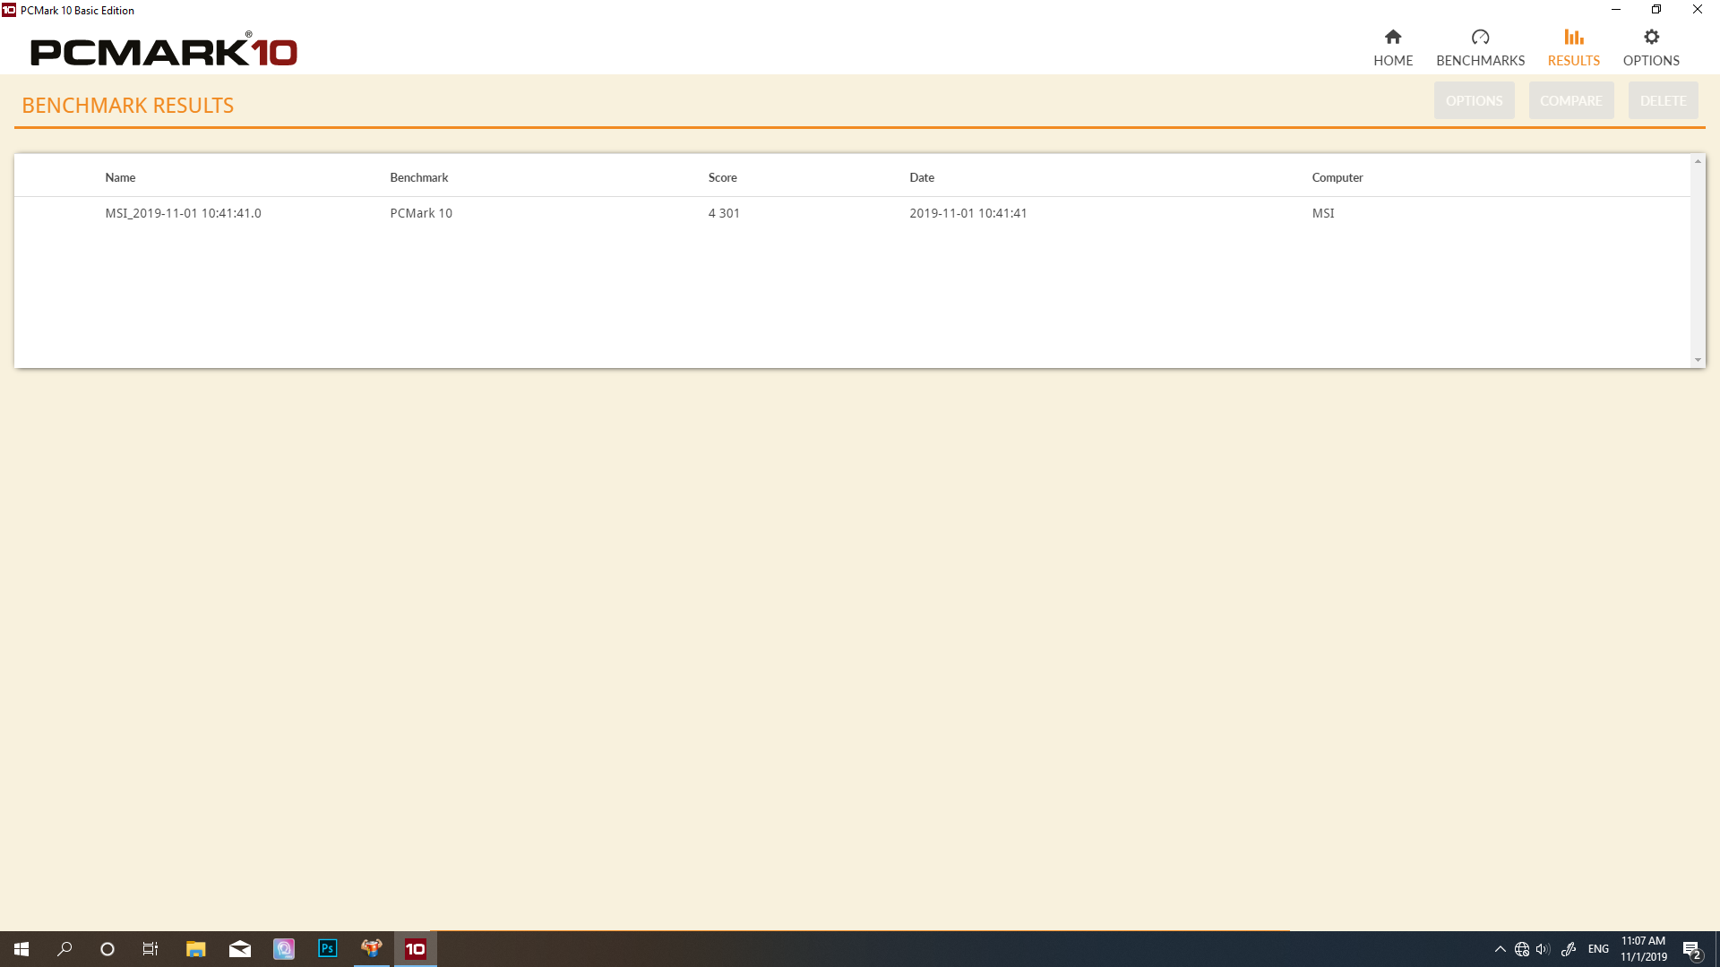Click the ENG language indicator
The image size is (1720, 967).
tap(1598, 949)
